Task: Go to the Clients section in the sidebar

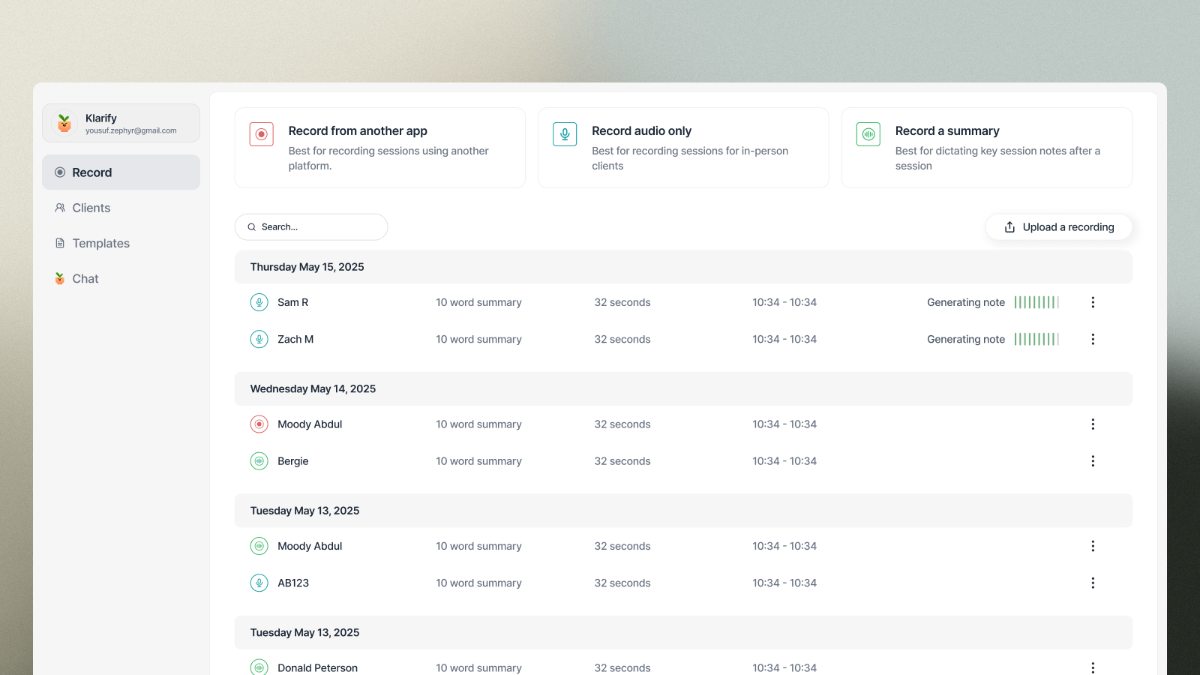Action: pos(91,208)
